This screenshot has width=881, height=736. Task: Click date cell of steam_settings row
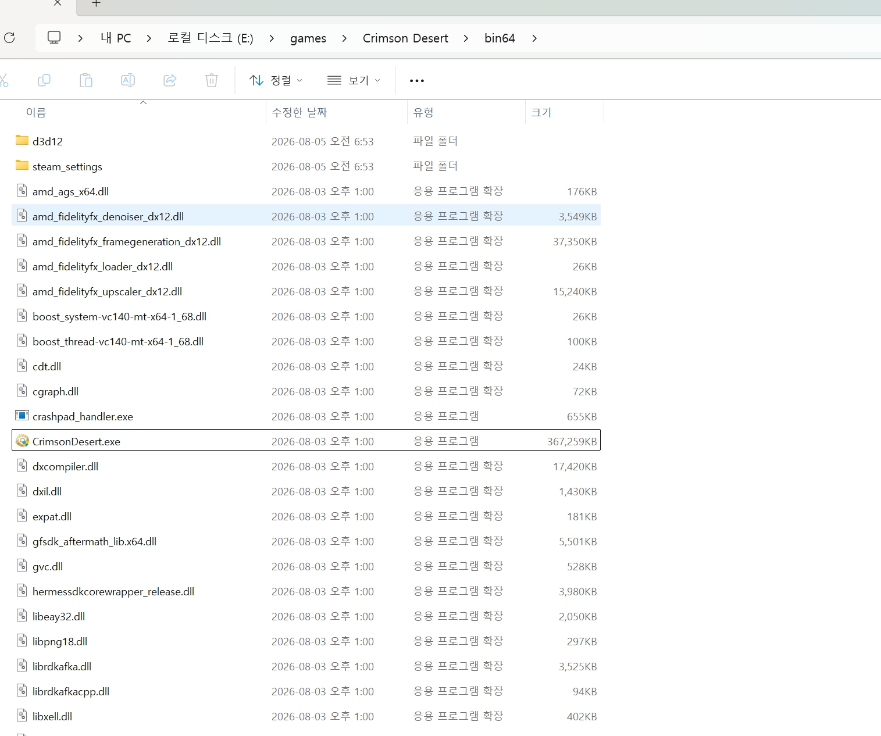pyautogui.click(x=323, y=166)
